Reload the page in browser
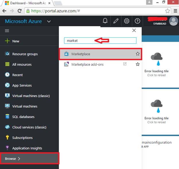This screenshot has width=179, height=169. (20, 11)
